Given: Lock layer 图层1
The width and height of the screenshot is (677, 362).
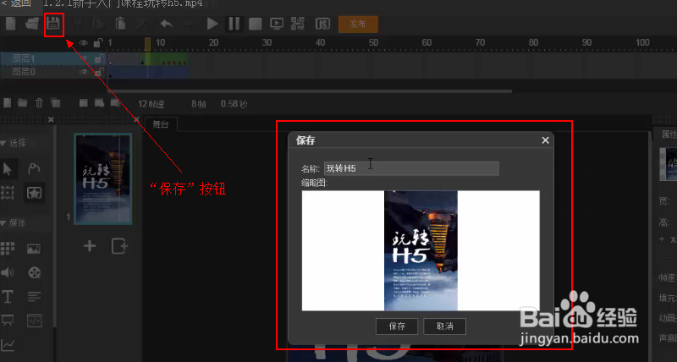Looking at the screenshot, I should pyautogui.click(x=99, y=58).
